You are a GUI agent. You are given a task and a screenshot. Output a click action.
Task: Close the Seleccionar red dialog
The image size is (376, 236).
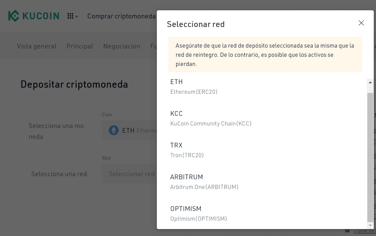[361, 23]
